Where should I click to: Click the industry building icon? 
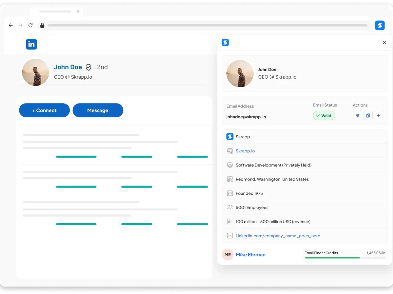pyautogui.click(x=230, y=165)
